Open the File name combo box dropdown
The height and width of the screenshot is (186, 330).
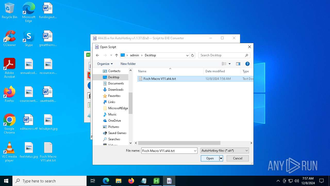point(195,151)
